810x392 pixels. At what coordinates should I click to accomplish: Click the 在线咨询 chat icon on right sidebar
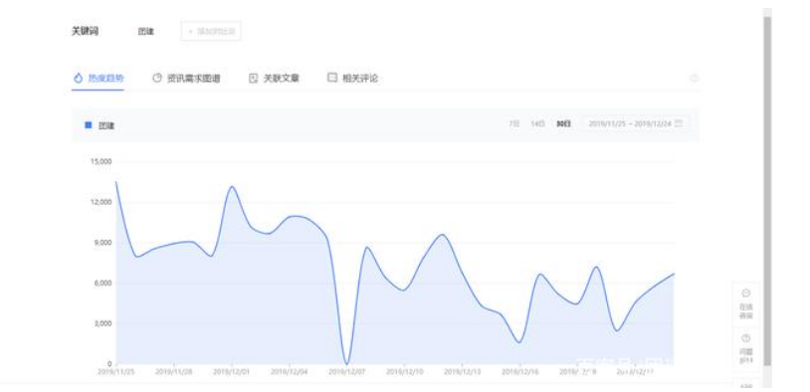pyautogui.click(x=745, y=294)
